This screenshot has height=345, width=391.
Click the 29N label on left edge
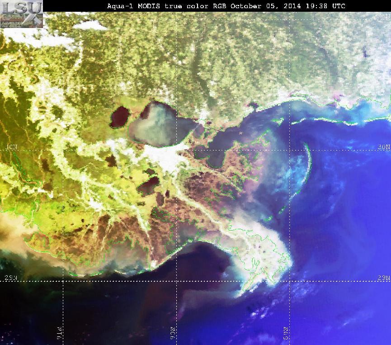pyautogui.click(x=11, y=278)
